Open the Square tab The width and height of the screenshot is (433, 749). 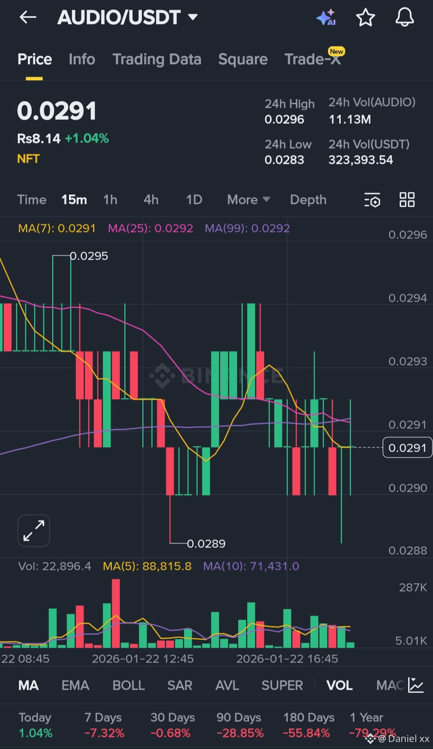pyautogui.click(x=243, y=59)
